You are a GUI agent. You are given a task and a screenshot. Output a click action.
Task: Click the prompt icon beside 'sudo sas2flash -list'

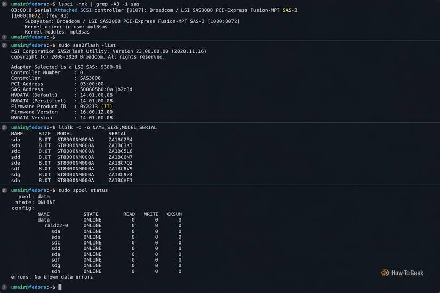tap(4, 45)
